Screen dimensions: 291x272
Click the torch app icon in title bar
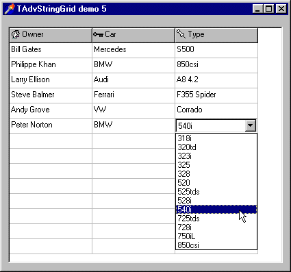click(x=10, y=9)
